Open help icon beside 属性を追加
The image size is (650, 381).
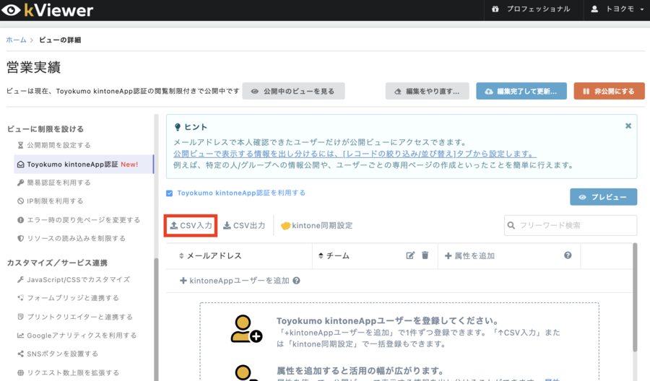tap(568, 255)
